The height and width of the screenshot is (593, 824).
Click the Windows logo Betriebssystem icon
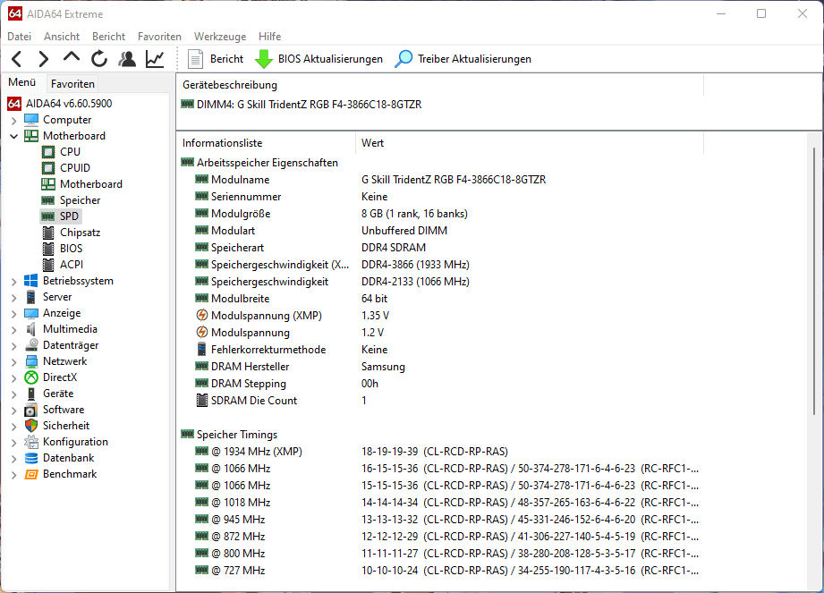click(31, 281)
